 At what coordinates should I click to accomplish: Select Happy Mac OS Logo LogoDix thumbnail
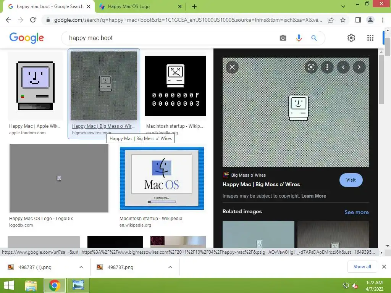point(59,178)
